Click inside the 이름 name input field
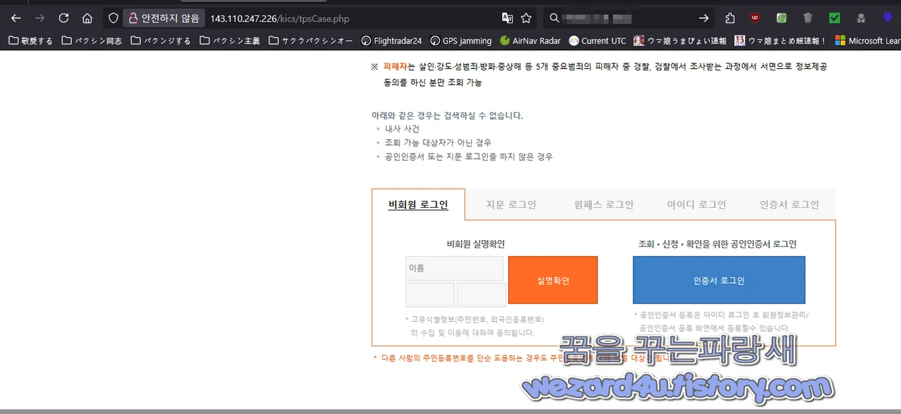The height and width of the screenshot is (414, 901). (x=454, y=268)
